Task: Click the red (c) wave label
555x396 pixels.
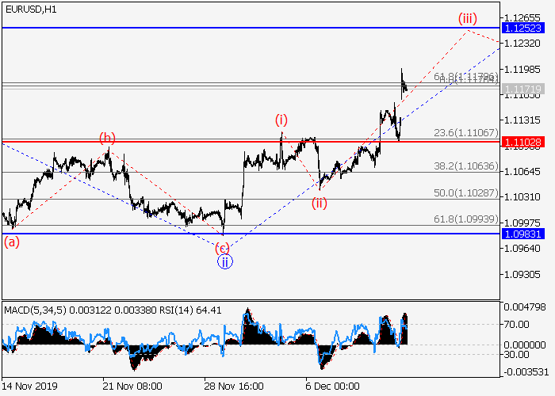Action: pyautogui.click(x=223, y=248)
